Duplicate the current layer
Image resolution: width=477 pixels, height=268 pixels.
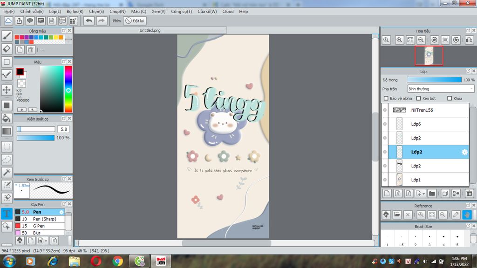[x=445, y=193]
